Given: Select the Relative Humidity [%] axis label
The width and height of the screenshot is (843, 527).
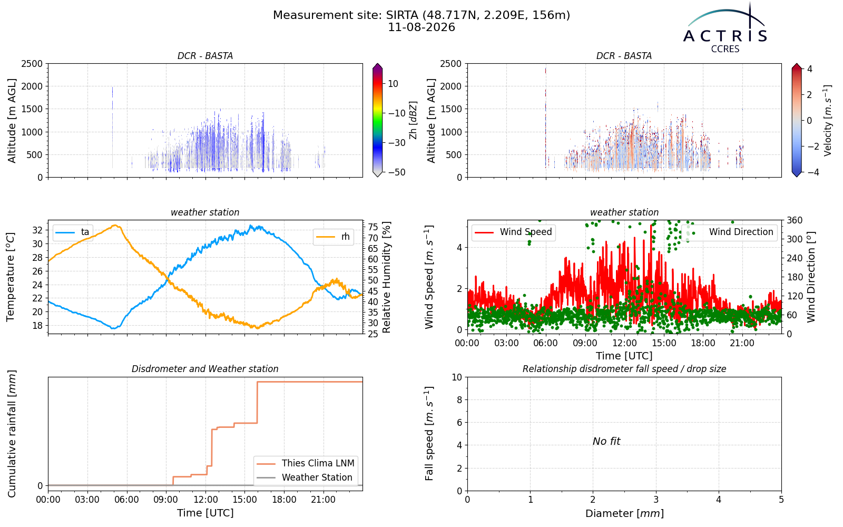Looking at the screenshot, I should click(387, 277).
